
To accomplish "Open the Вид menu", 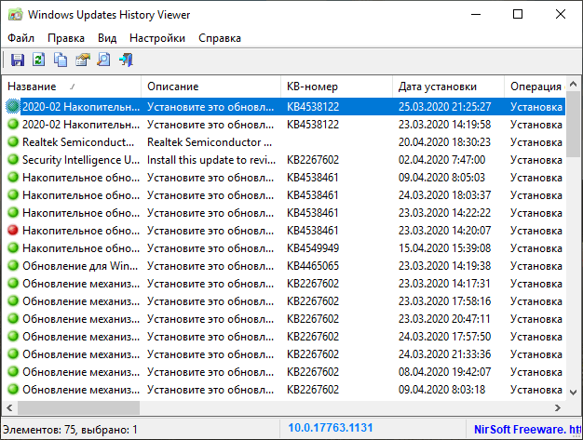I will click(107, 38).
